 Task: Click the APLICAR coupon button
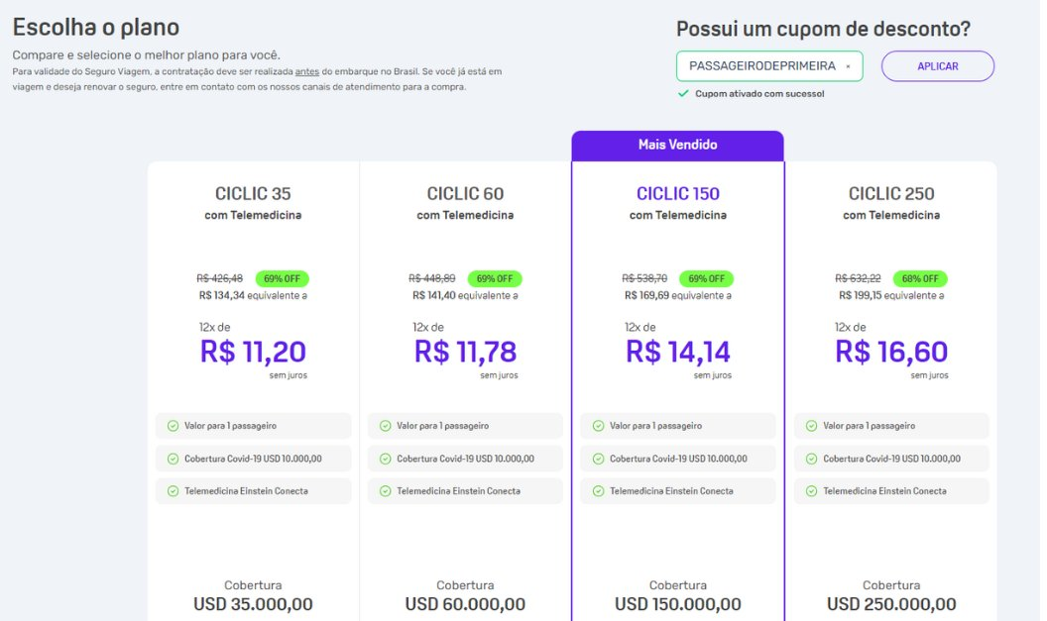click(x=938, y=66)
